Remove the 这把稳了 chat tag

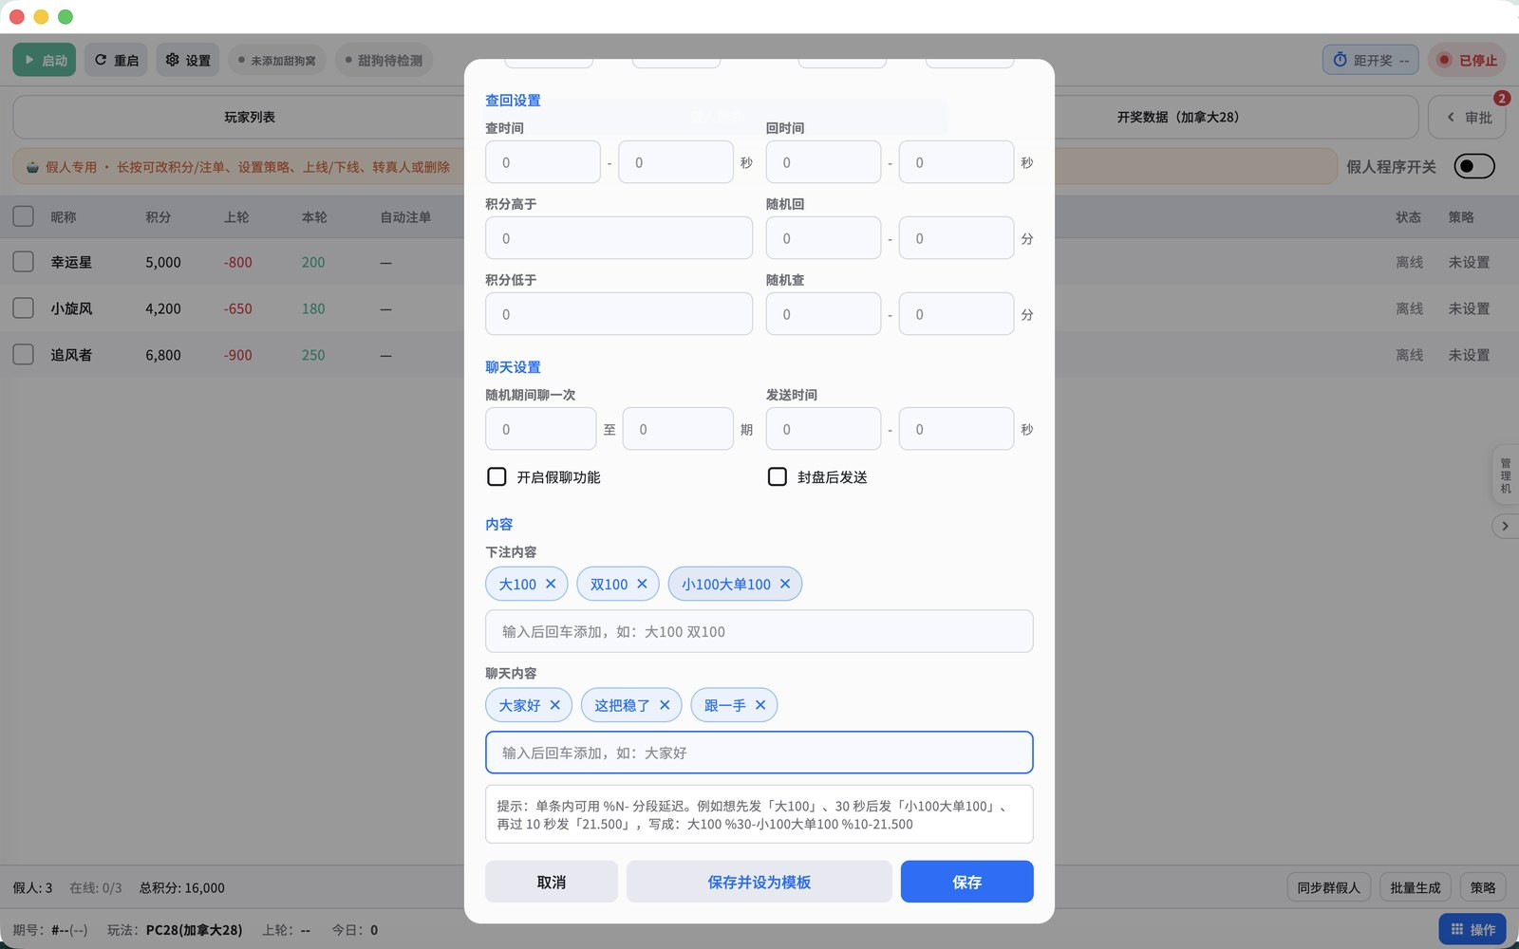[665, 705]
